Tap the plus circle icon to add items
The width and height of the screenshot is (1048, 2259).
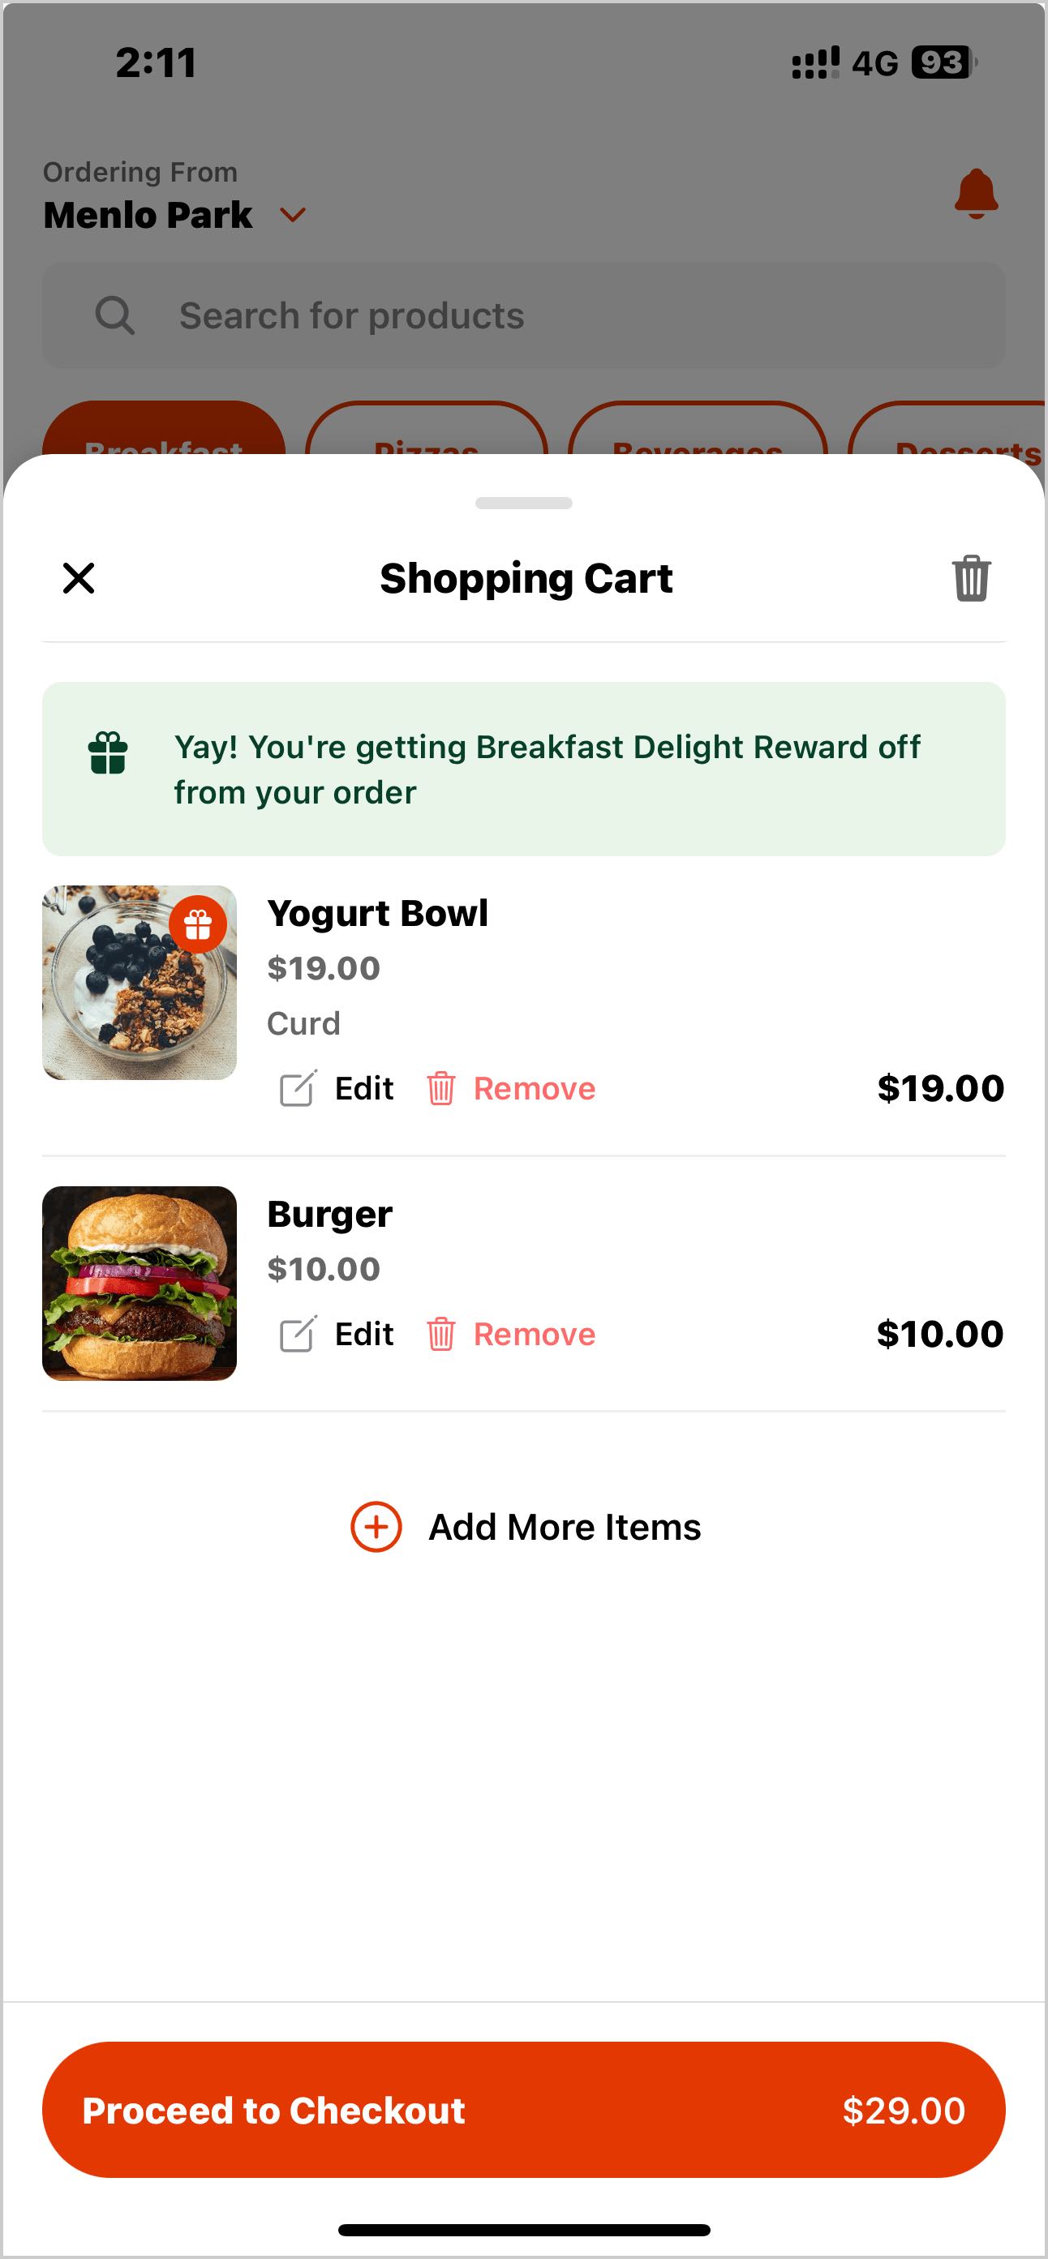tap(376, 1527)
